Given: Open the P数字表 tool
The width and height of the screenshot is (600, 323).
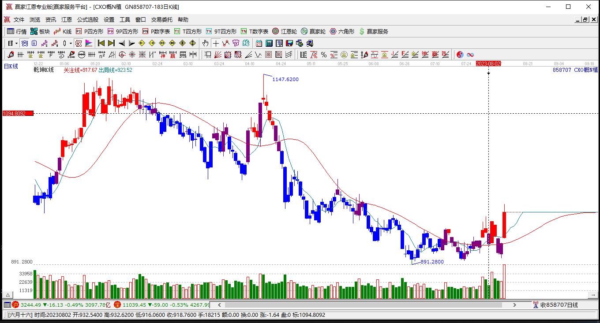Looking at the screenshot, I should 156,31.
